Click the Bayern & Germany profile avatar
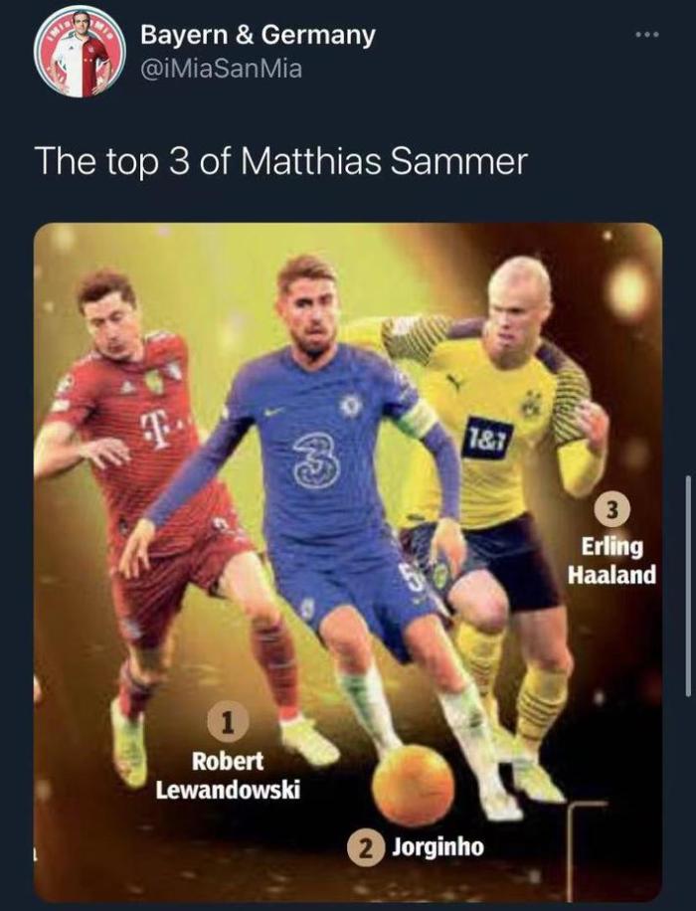The width and height of the screenshot is (696, 911). coord(79,55)
